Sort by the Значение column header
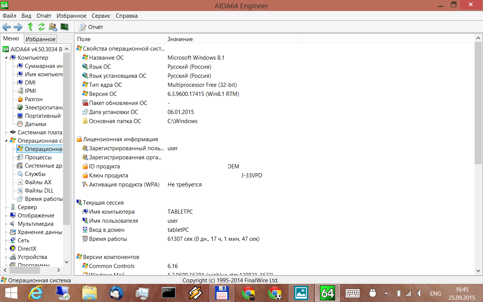 point(231,39)
